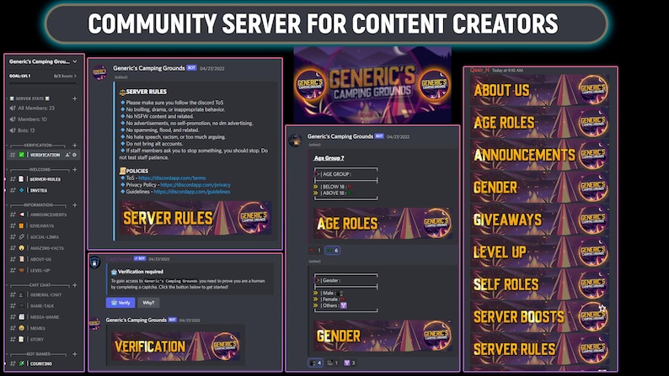Toggle the Female reaction showing 1
Screen dimensions: 669x376
coord(332,363)
